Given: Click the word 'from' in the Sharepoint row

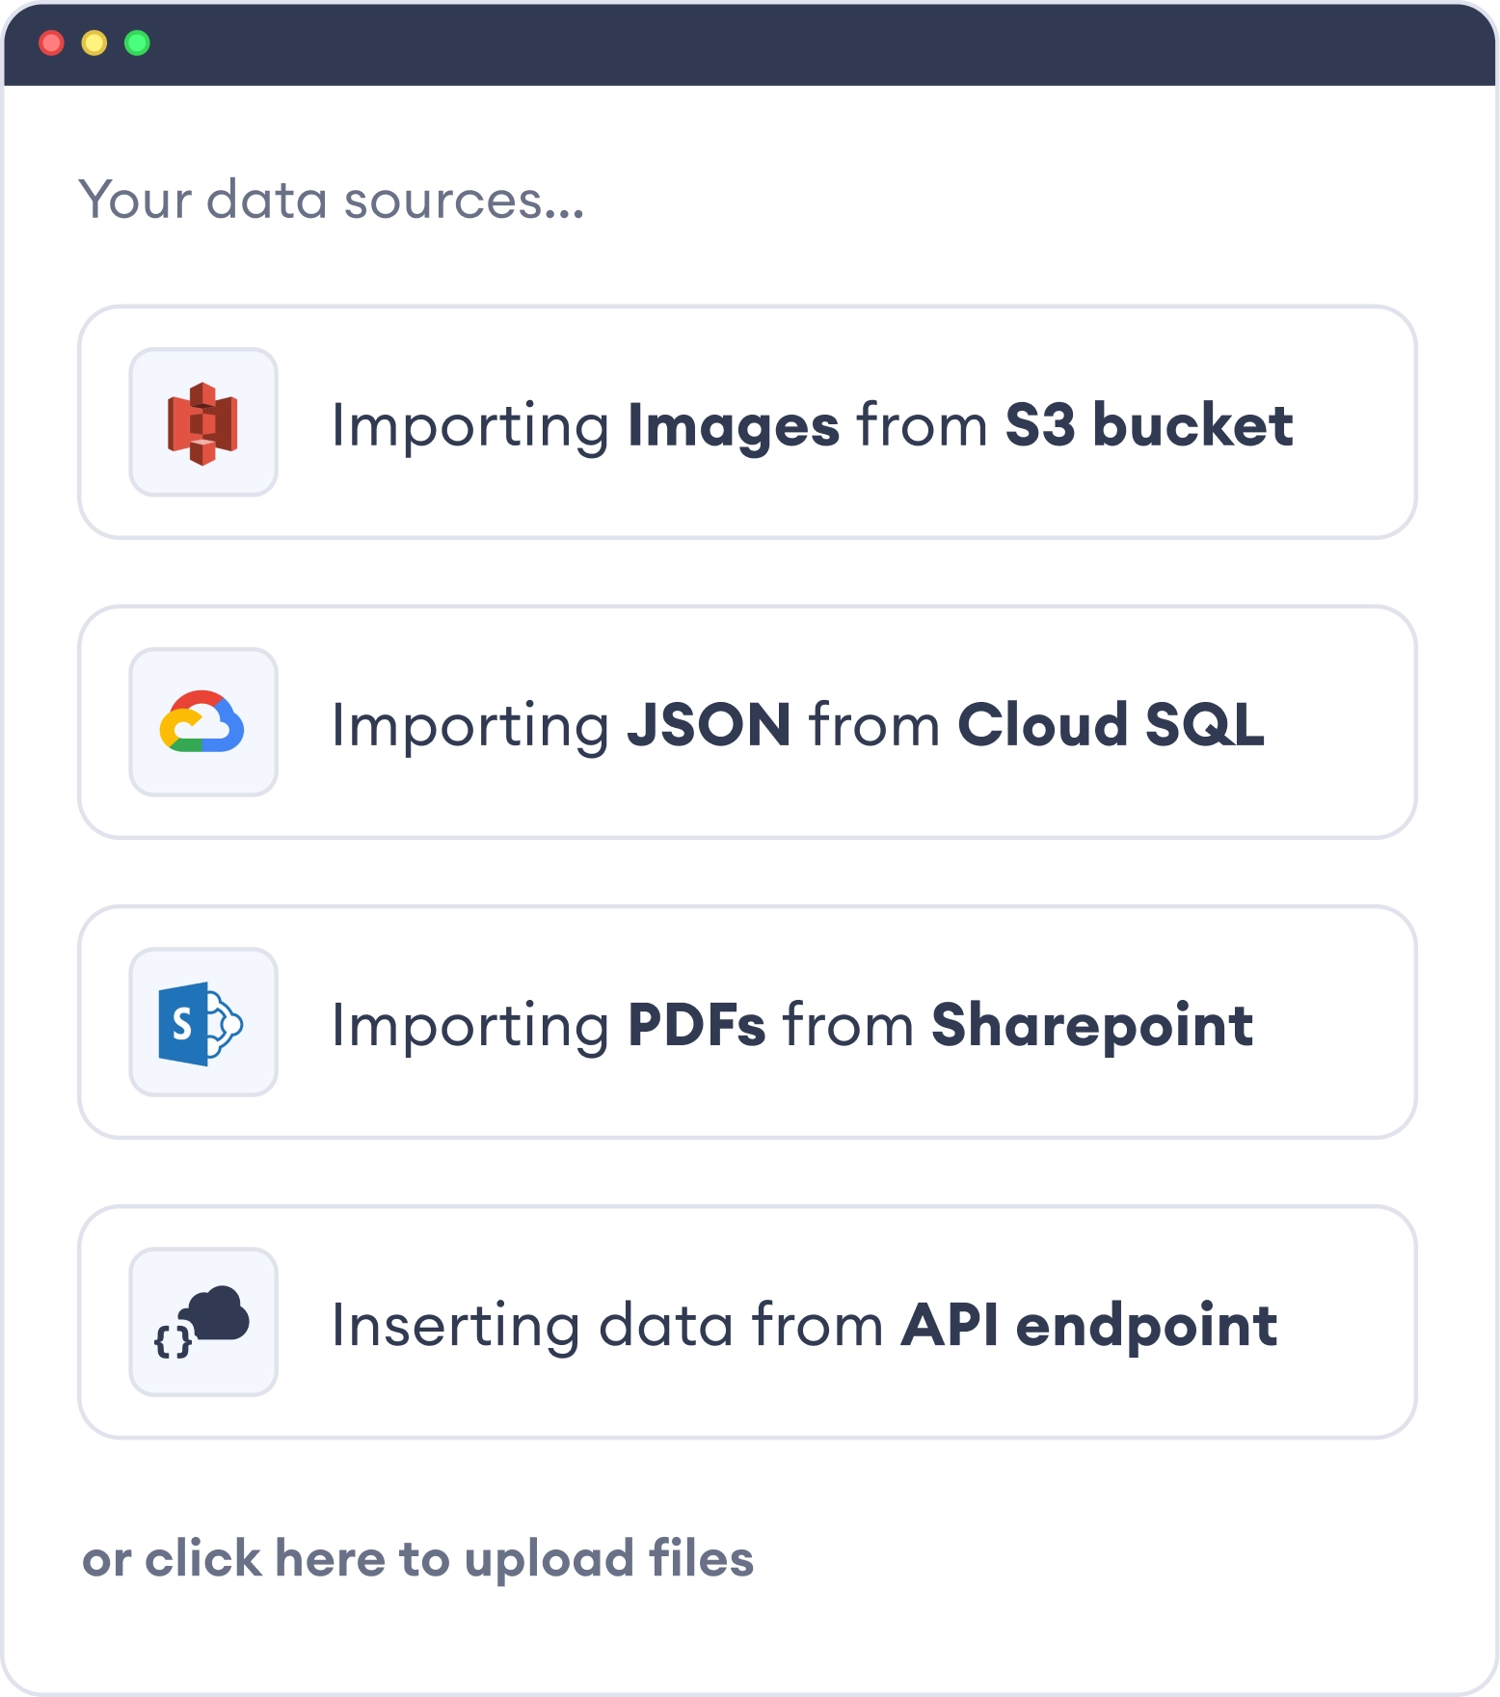Looking at the screenshot, I should click(848, 1025).
